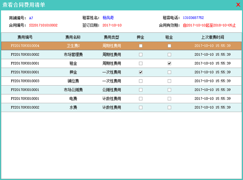Select the 电费 fee name cell
Image resolution: width=243 pixels, height=180 pixels.
pos(73,99)
